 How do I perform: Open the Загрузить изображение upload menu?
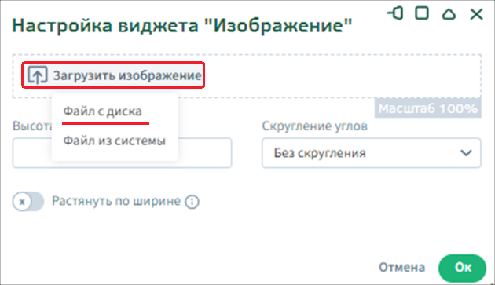point(113,75)
